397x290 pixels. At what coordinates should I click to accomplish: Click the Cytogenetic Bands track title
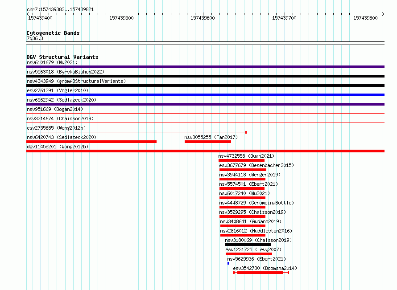(53, 33)
